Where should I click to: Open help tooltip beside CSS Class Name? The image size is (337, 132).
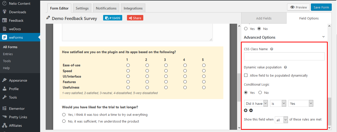point(272,49)
